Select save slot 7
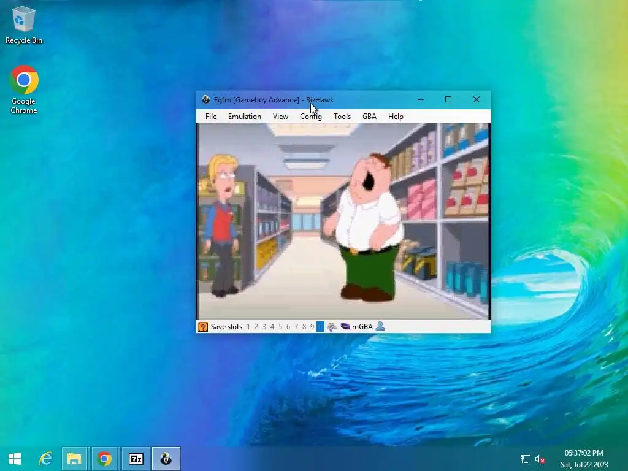This screenshot has height=471, width=628. (296, 327)
